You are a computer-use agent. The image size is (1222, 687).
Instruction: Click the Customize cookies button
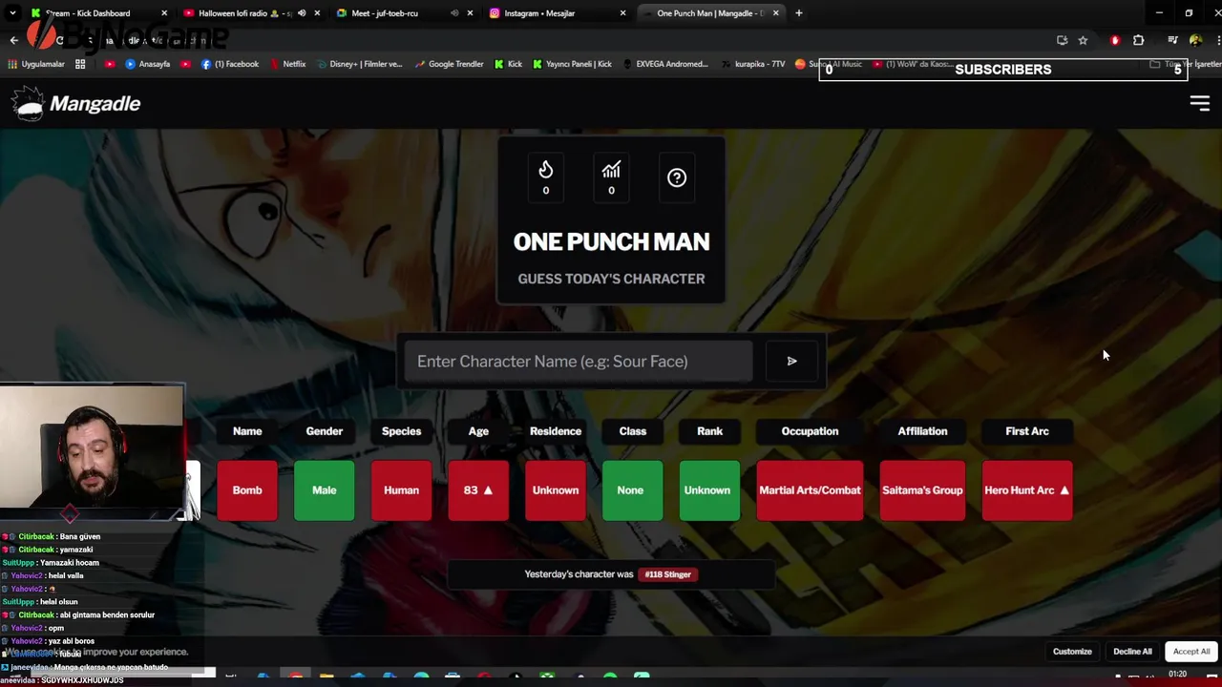tap(1072, 652)
